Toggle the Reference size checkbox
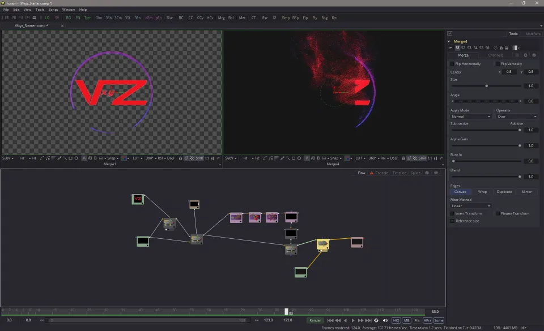544x331 pixels. (452, 221)
